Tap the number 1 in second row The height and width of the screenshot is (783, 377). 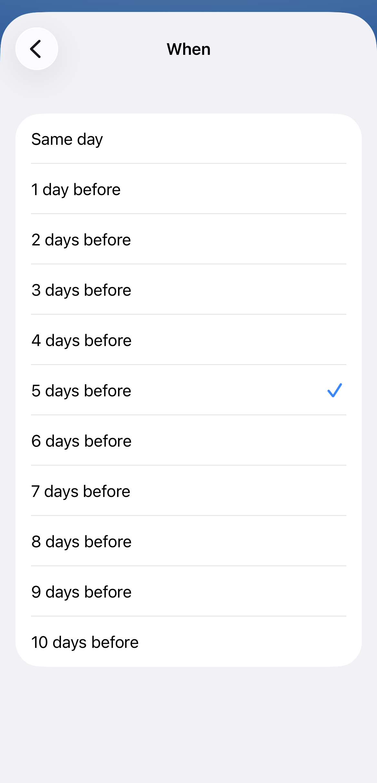click(35, 189)
